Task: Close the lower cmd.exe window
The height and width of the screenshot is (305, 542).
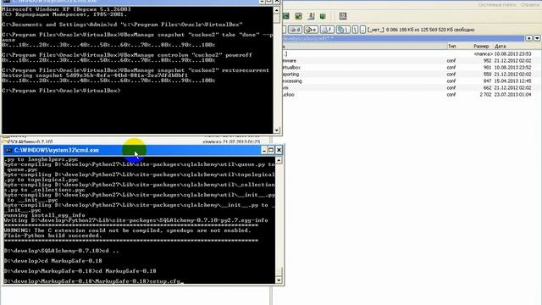Action: click(x=279, y=150)
